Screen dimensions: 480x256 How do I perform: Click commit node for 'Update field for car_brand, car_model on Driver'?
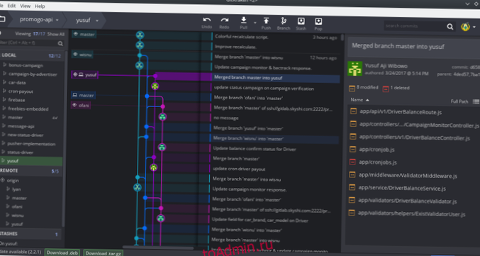pos(161,218)
